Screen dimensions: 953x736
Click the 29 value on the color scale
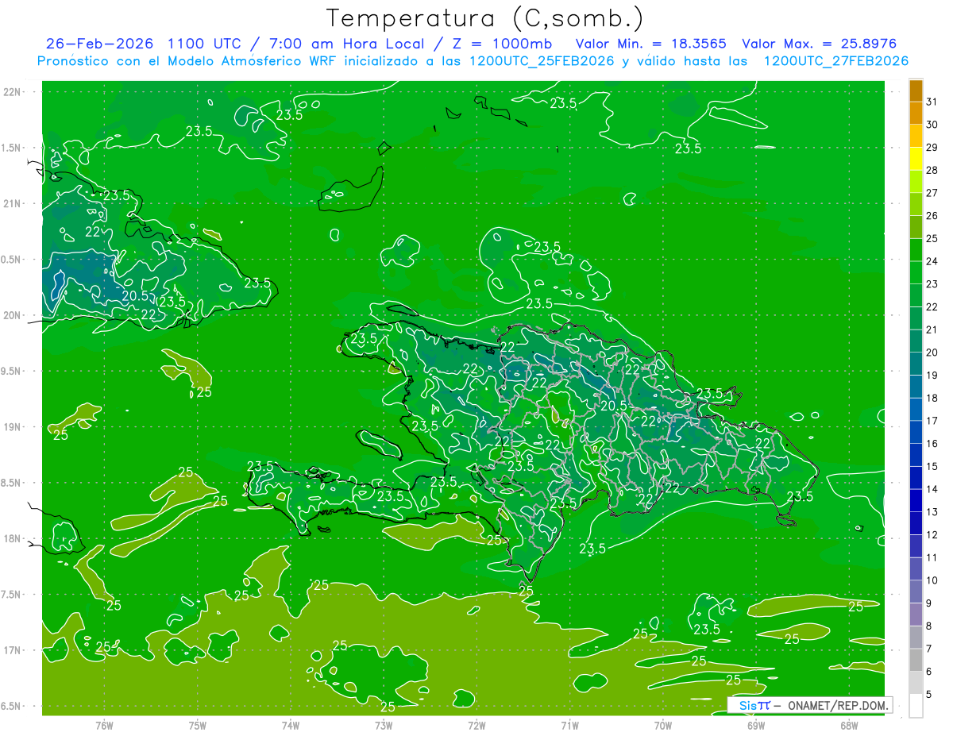pyautogui.click(x=932, y=147)
